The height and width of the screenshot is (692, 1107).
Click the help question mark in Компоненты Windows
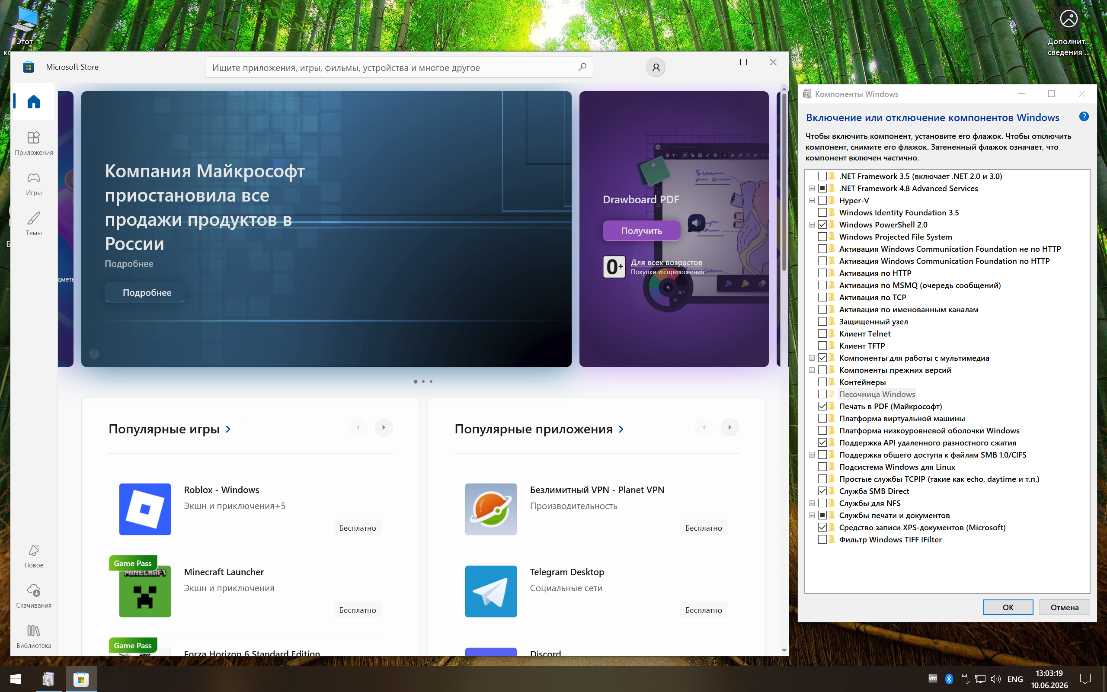tap(1084, 117)
